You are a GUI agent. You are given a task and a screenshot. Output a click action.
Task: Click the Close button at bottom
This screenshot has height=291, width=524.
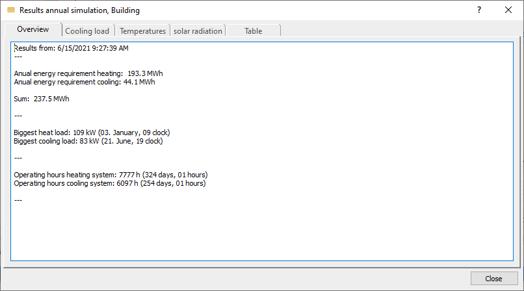click(494, 278)
